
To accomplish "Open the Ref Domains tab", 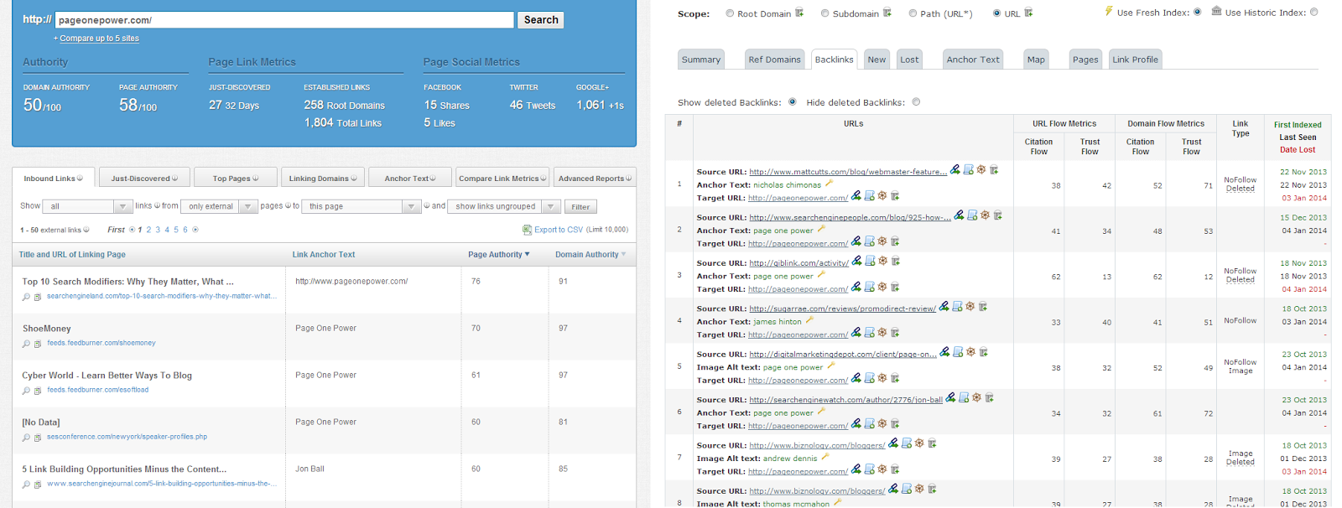I will point(774,60).
